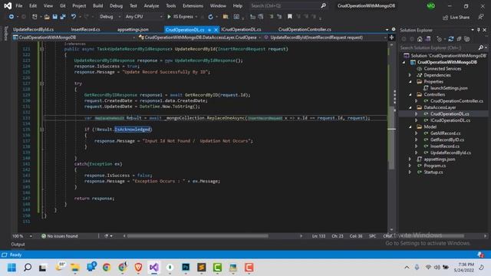Open the Windows Start menu
Image resolution: width=491 pixels, height=276 pixels.
[12, 268]
